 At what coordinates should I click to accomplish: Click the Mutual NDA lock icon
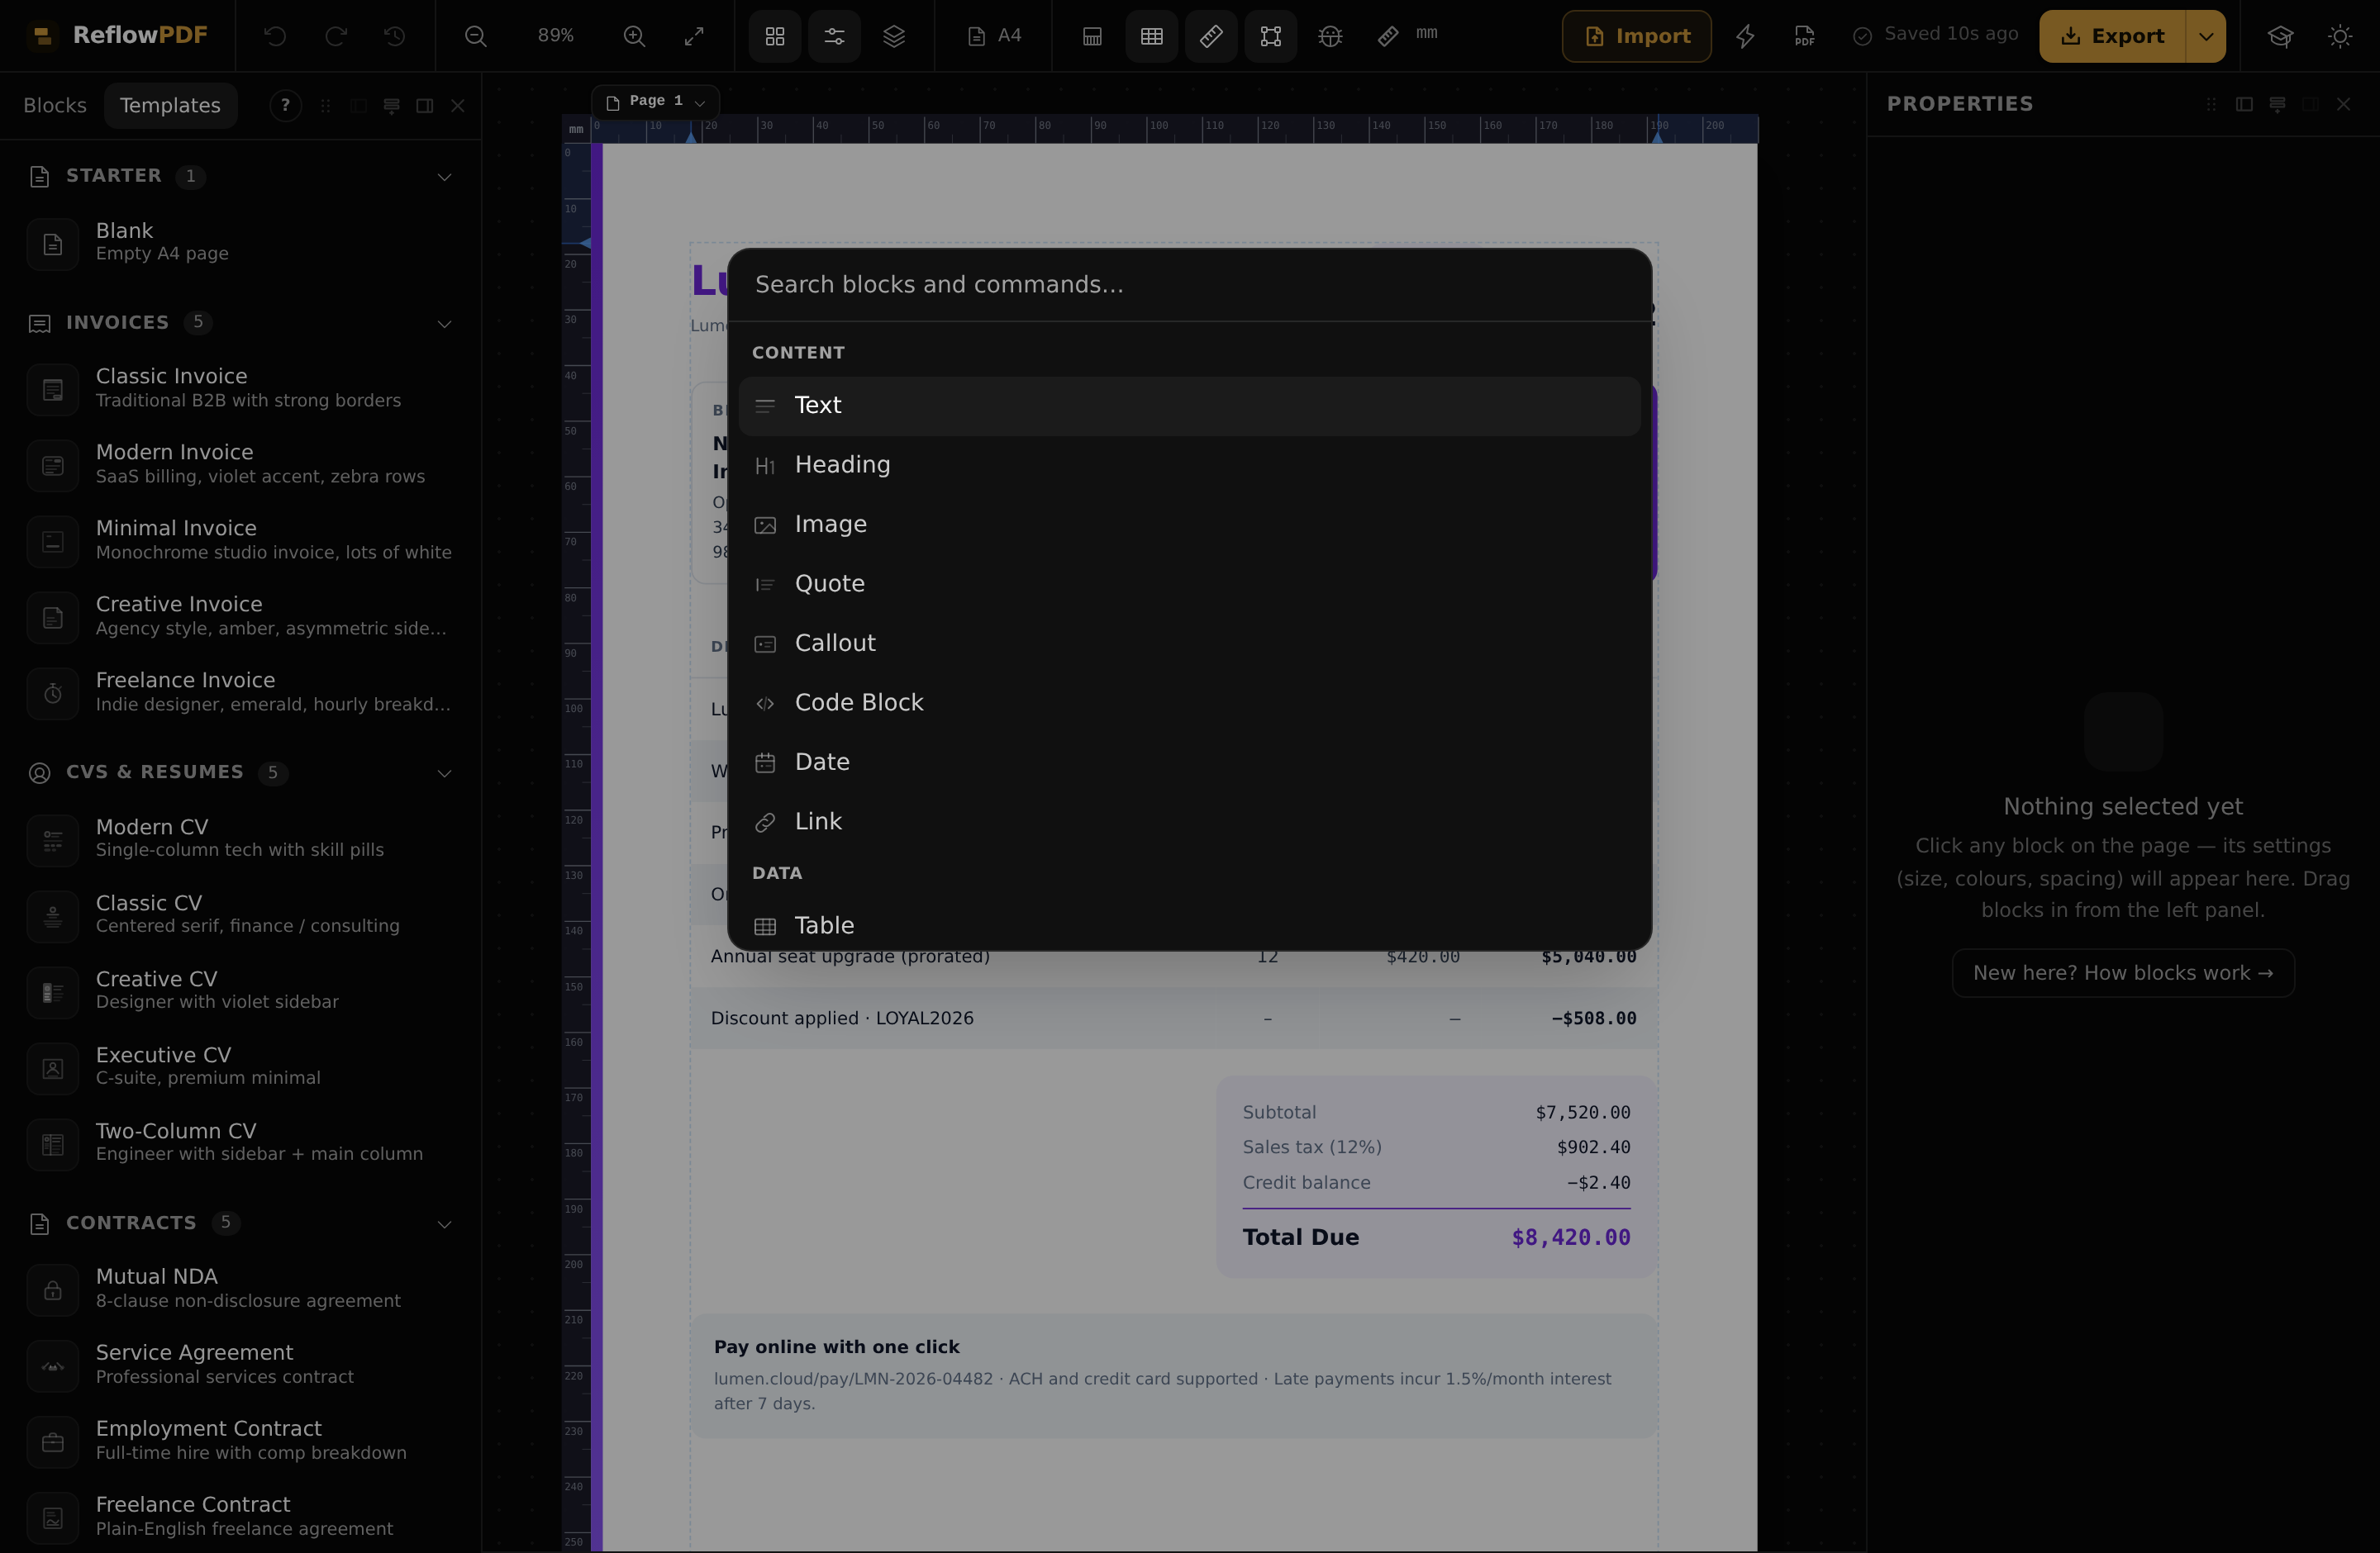tap(53, 1289)
